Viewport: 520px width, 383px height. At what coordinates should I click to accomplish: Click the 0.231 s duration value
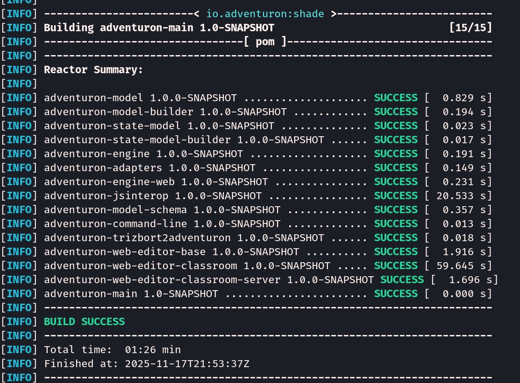464,182
